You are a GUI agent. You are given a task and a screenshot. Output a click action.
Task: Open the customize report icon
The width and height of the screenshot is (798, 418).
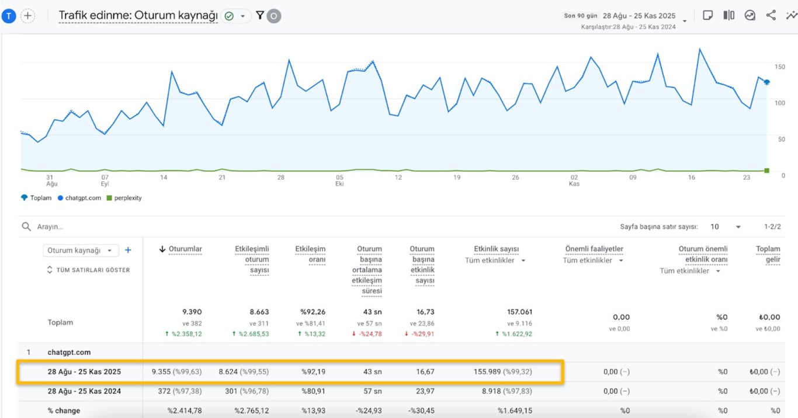(791, 15)
